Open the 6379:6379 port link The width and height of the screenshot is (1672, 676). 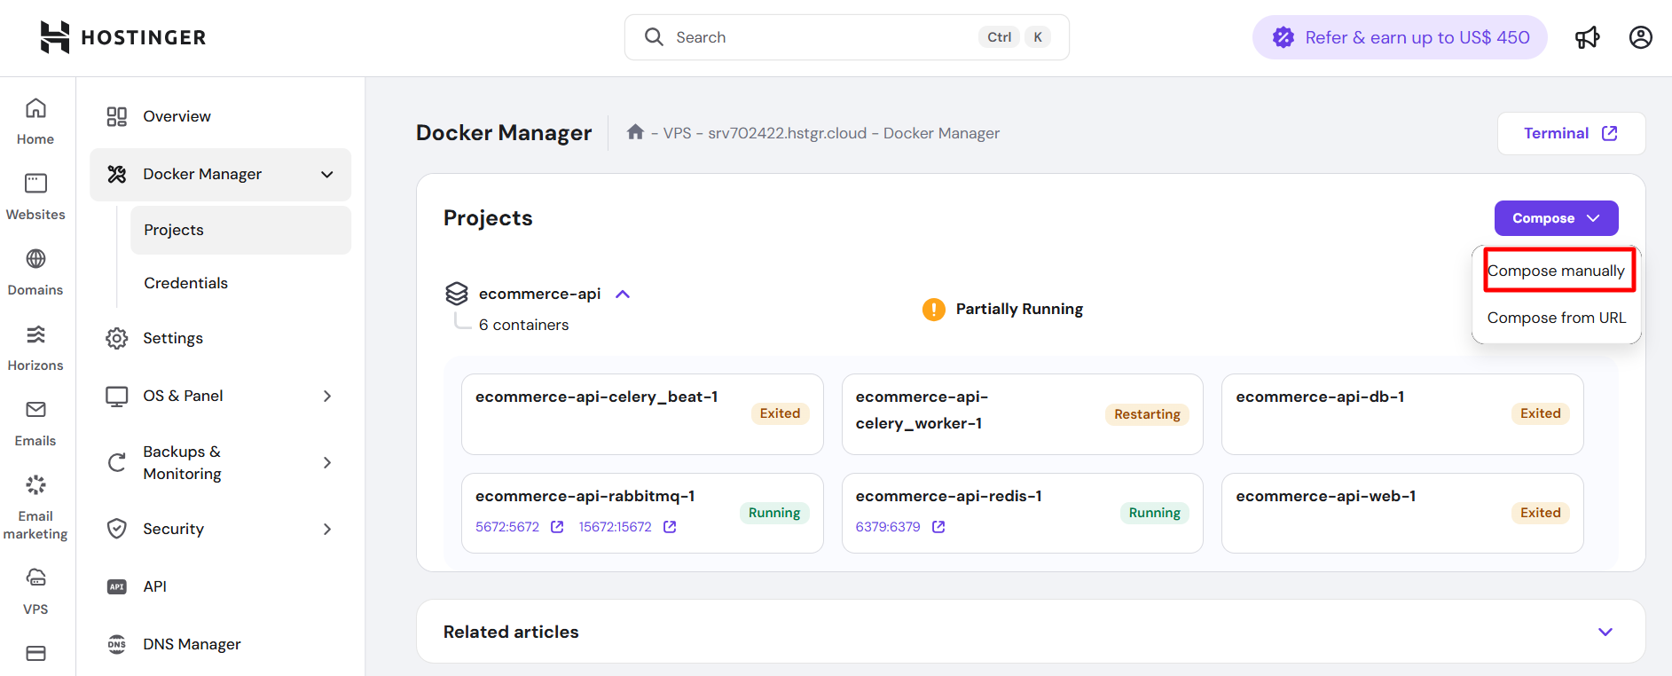pyautogui.click(x=888, y=527)
